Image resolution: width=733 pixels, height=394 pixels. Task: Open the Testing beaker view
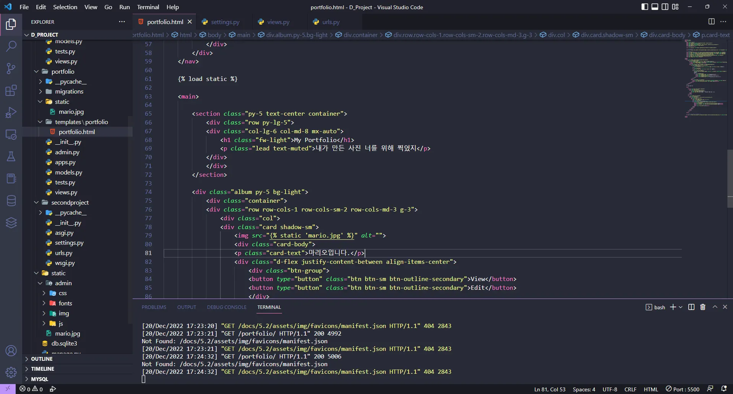pos(11,157)
